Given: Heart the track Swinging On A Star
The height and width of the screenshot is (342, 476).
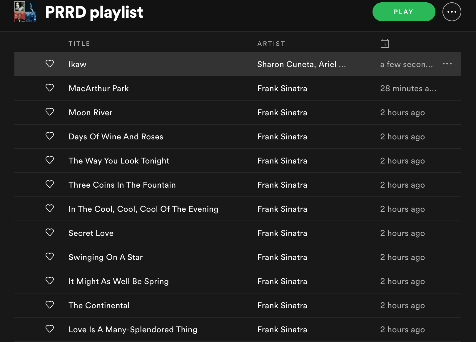Looking at the screenshot, I should (50, 256).
